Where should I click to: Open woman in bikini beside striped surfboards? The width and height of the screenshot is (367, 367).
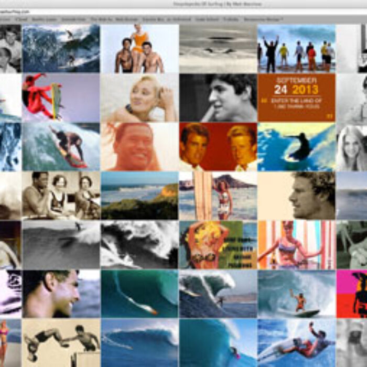tap(297, 245)
